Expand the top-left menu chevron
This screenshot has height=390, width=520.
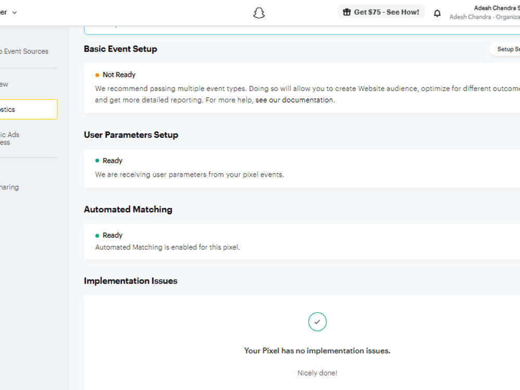(x=14, y=12)
